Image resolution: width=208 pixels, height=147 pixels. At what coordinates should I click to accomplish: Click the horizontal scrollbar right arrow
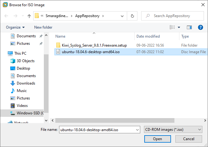click(x=205, y=120)
